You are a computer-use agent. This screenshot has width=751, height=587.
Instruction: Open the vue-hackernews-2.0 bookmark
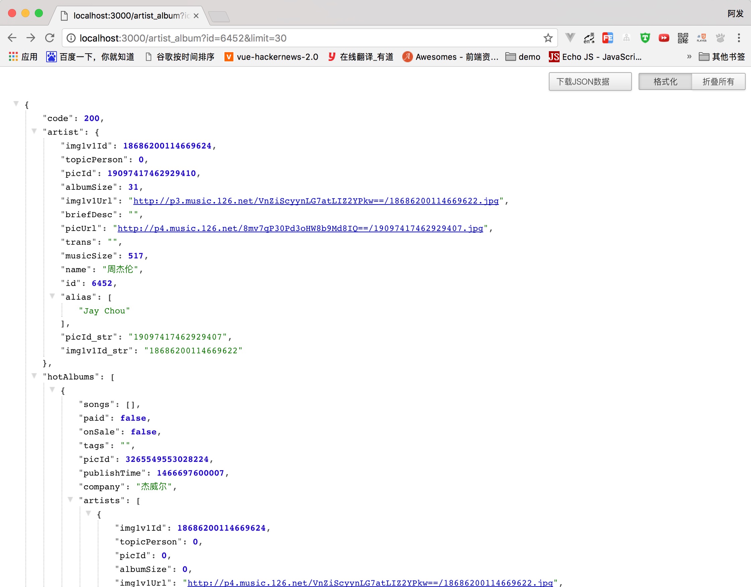(271, 57)
